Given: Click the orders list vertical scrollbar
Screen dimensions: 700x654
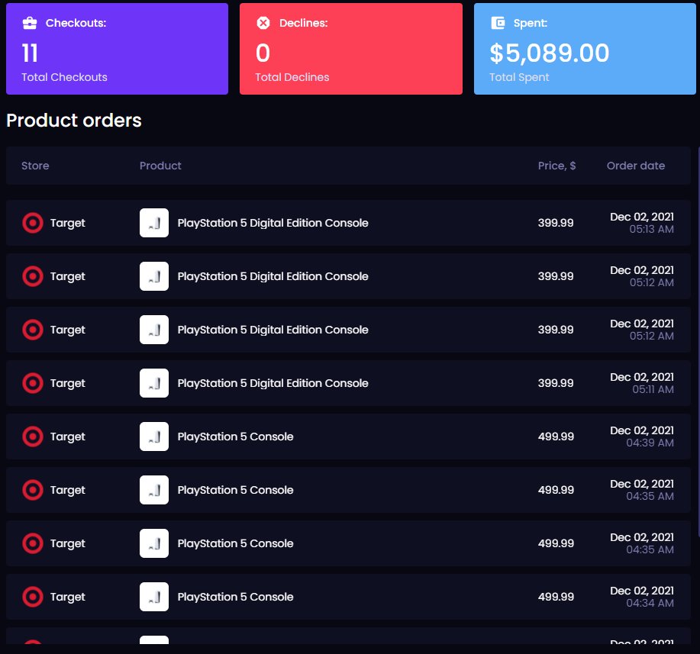Looking at the screenshot, I should point(698,342).
